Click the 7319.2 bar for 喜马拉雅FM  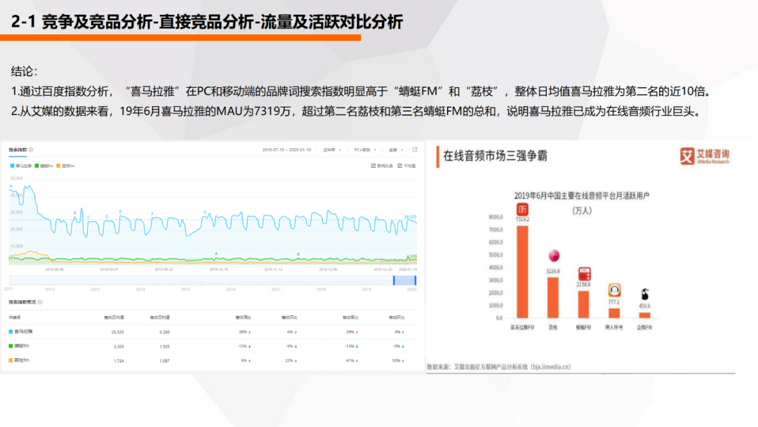pos(522,272)
